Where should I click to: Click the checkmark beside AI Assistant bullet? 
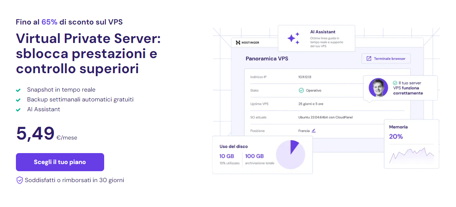[x=18, y=110]
